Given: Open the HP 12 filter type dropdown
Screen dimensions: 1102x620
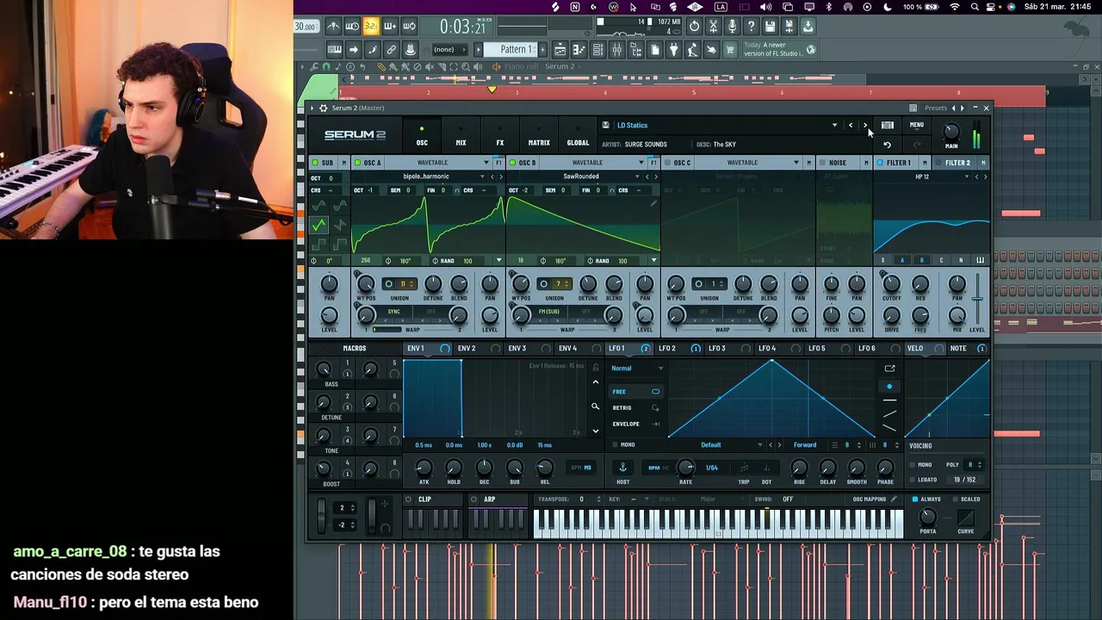Looking at the screenshot, I should point(922,177).
